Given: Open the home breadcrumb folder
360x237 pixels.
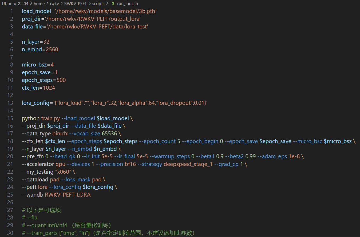Looking at the screenshot, I should point(39,4).
